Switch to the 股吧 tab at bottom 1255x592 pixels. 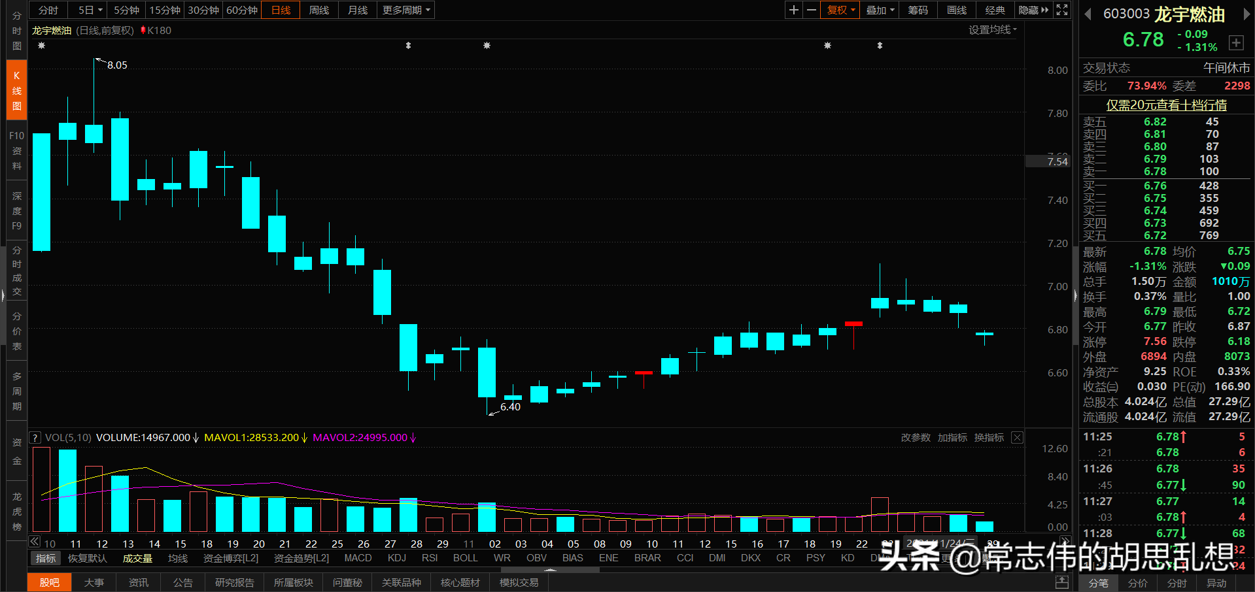pyautogui.click(x=49, y=582)
